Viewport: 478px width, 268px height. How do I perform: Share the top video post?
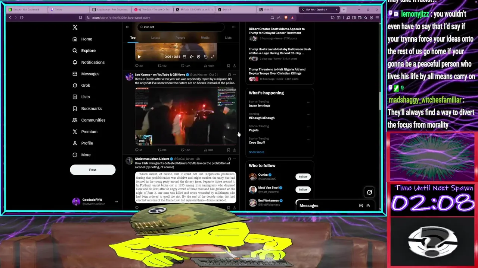point(235,66)
